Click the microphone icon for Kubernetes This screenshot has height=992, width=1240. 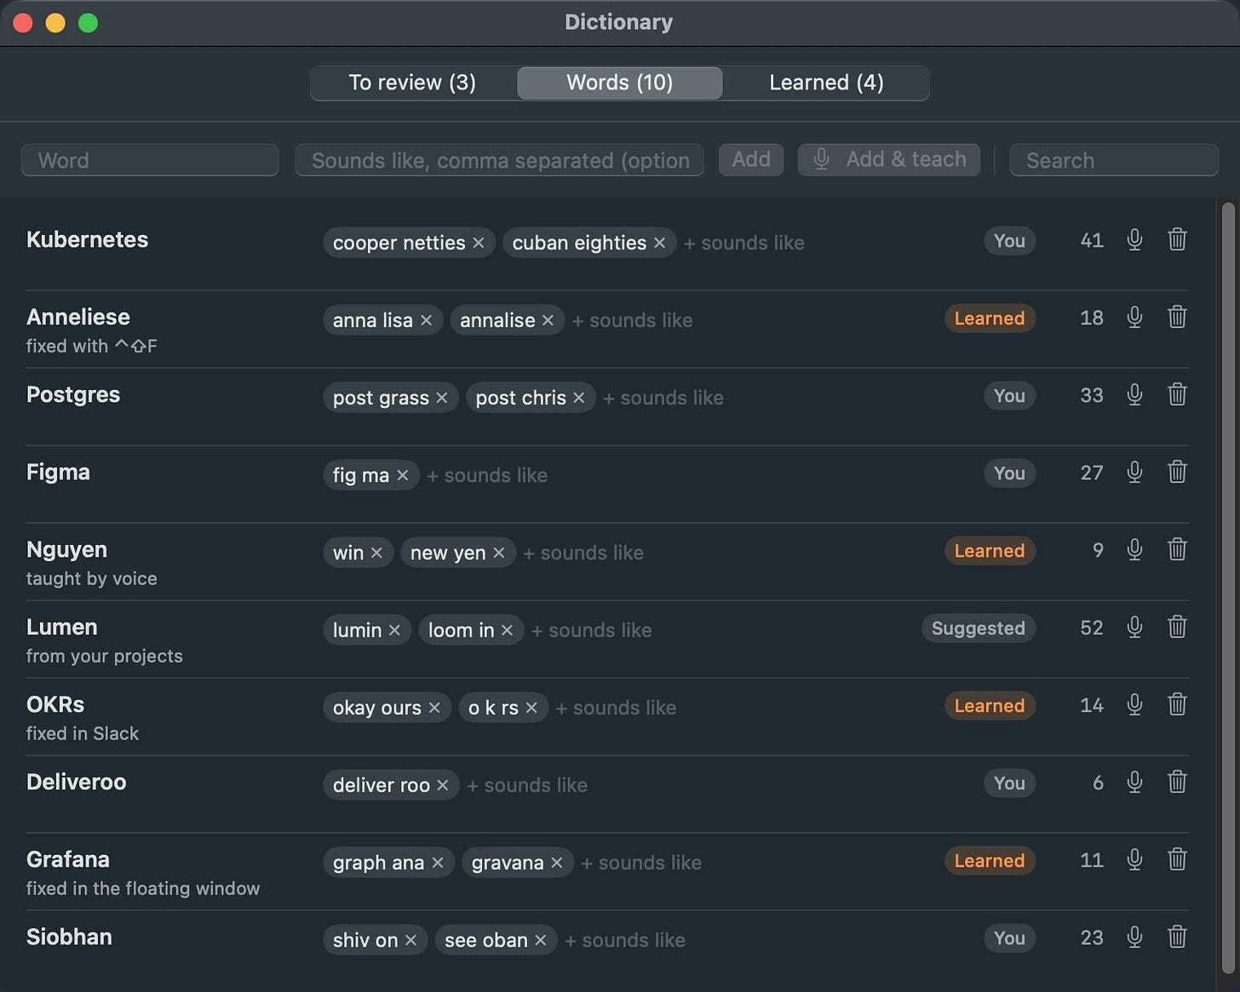1134,240
